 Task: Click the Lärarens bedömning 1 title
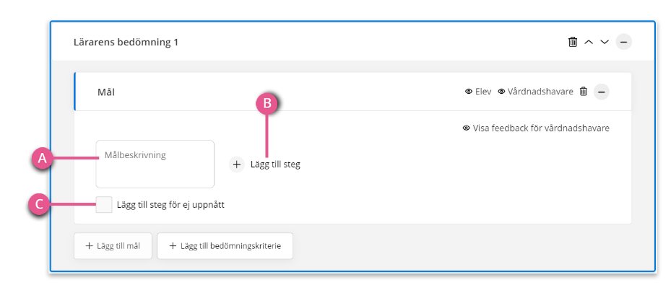pos(126,43)
